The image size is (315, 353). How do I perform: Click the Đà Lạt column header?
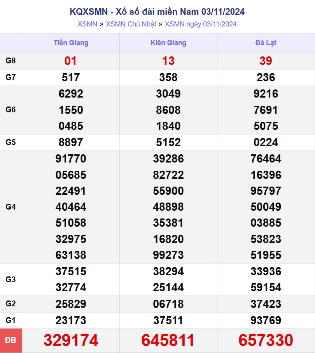266,43
